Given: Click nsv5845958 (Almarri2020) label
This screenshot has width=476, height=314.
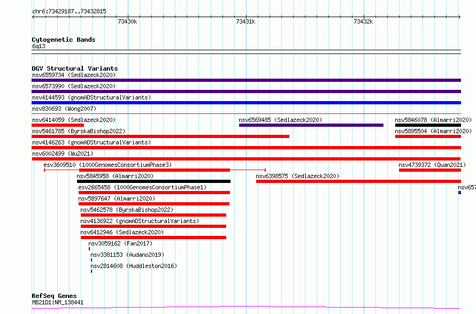Looking at the screenshot, I should tap(115, 176).
